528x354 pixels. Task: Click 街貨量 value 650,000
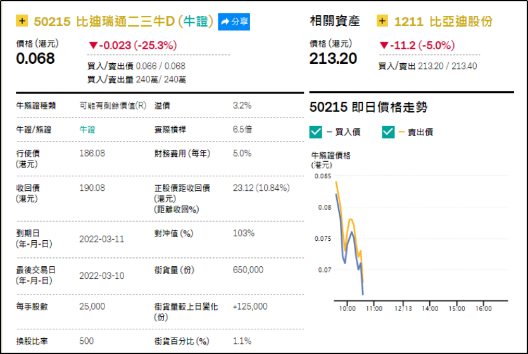click(x=248, y=270)
